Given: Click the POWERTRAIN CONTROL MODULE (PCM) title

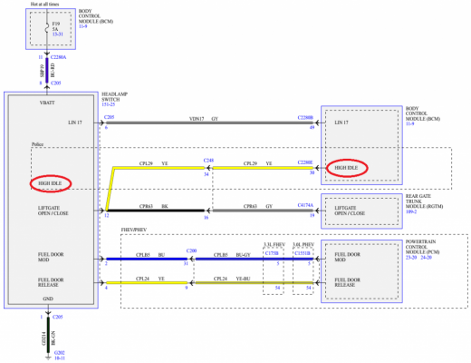Looking at the screenshot, I should point(422,247).
